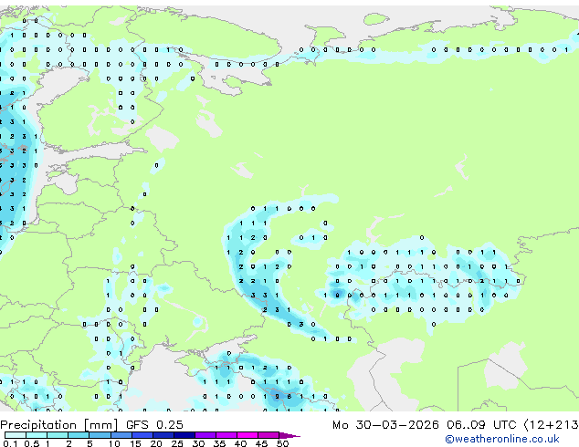Pick the 25–30 mm dark blue swatch
This screenshot has width=579, height=447.
[x=184, y=435]
